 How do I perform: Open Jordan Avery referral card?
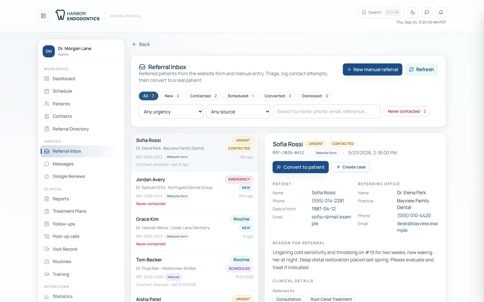tap(195, 191)
